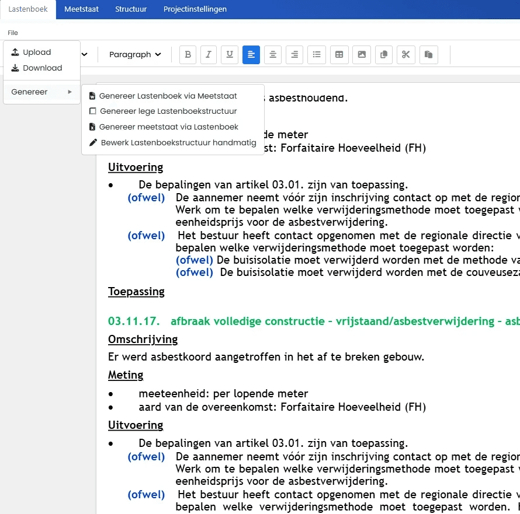This screenshot has width=520, height=514.
Task: Click the upload arrow icon
Action: [x=15, y=52]
